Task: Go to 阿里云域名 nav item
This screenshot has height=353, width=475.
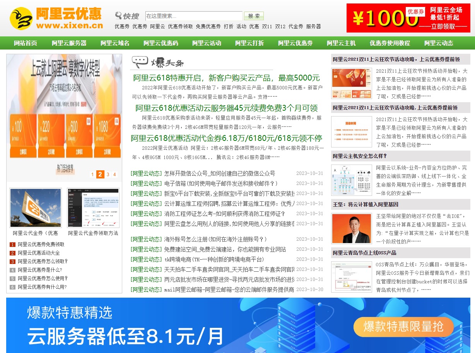Action: 115,43
